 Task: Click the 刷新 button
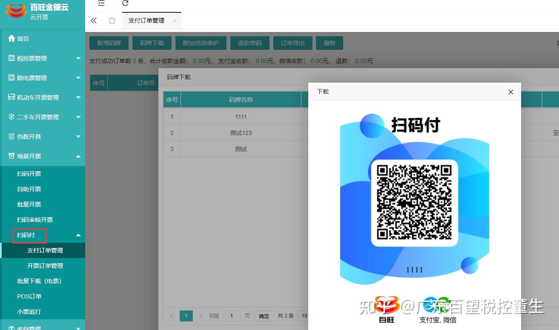click(x=330, y=43)
